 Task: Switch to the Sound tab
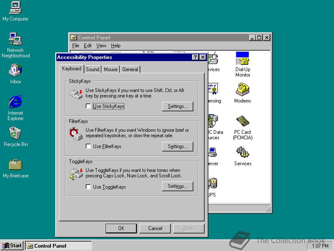click(93, 69)
